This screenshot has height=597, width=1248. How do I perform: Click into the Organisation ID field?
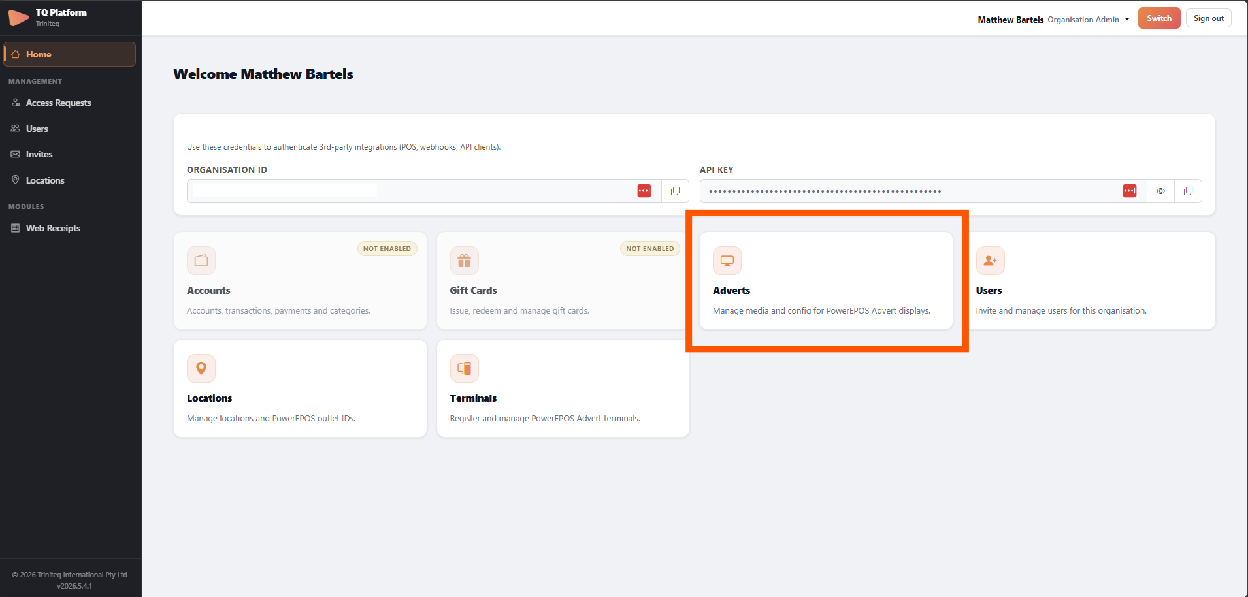click(424, 191)
